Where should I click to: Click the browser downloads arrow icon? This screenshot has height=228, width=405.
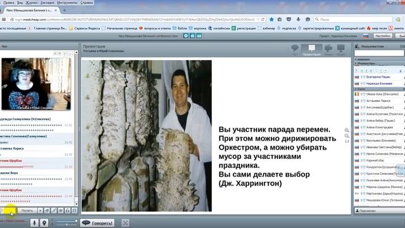298,20
